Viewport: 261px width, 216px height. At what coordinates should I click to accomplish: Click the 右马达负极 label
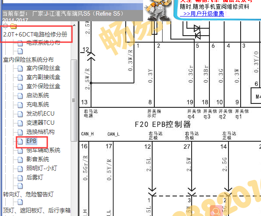coord(192,136)
